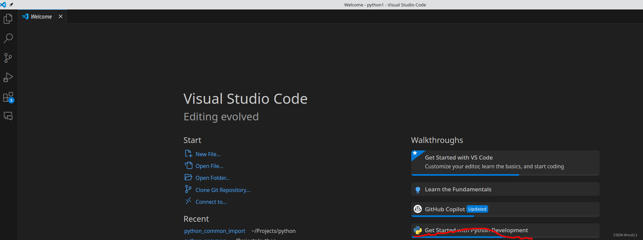Open Get Started with VS Code walkthrough
Screen dimensions: 643x240
pyautogui.click(x=505, y=163)
